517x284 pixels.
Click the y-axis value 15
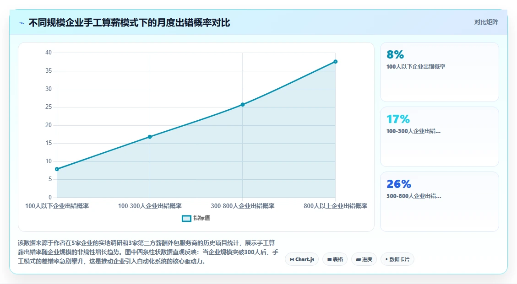click(x=49, y=143)
